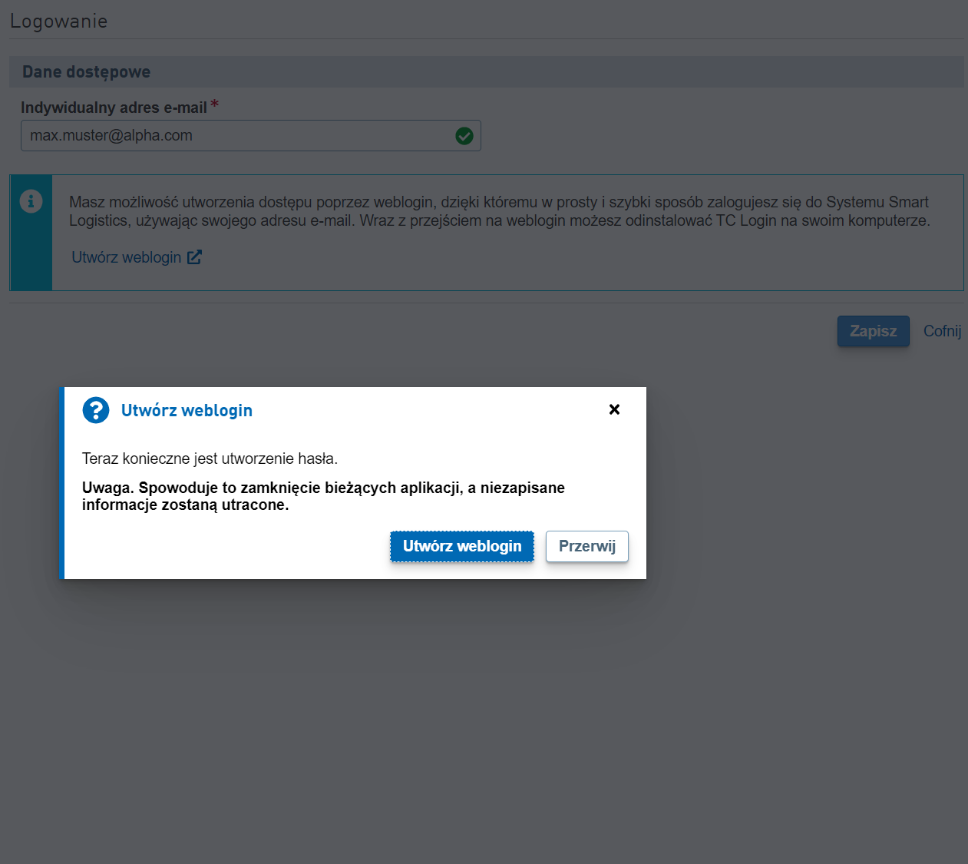
Task: Click the Indywidualny adres e-mail label
Action: 114,108
